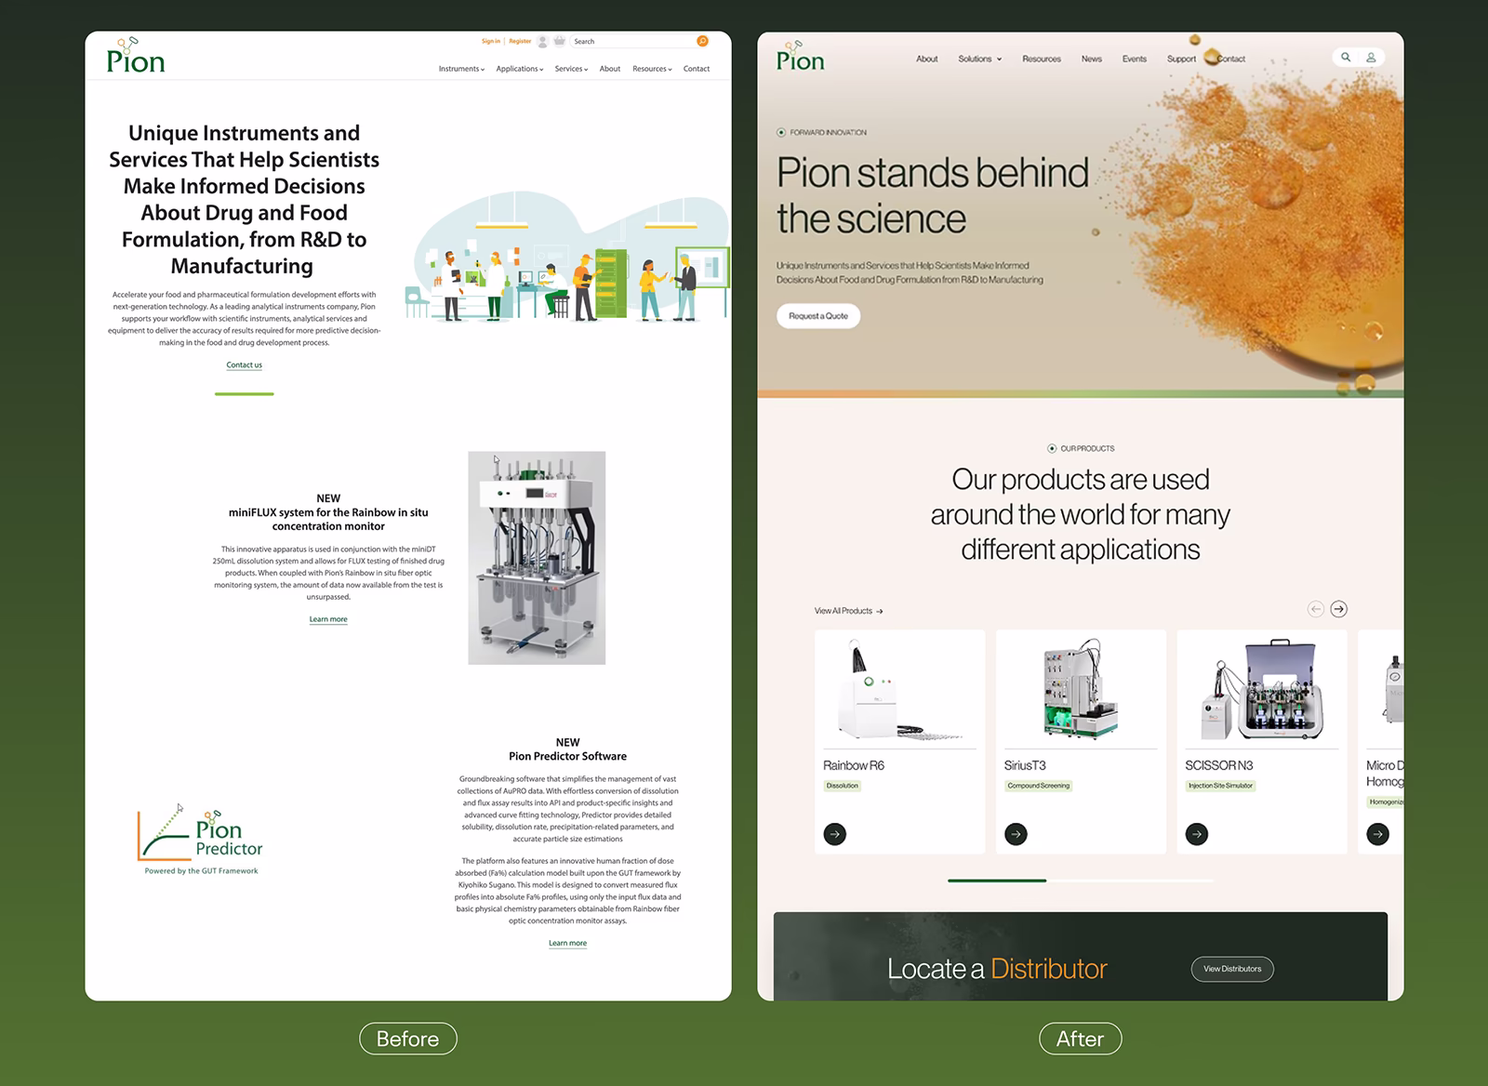Click the After label pill

pyautogui.click(x=1081, y=1039)
